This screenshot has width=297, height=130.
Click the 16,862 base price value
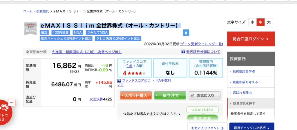coord(64,66)
